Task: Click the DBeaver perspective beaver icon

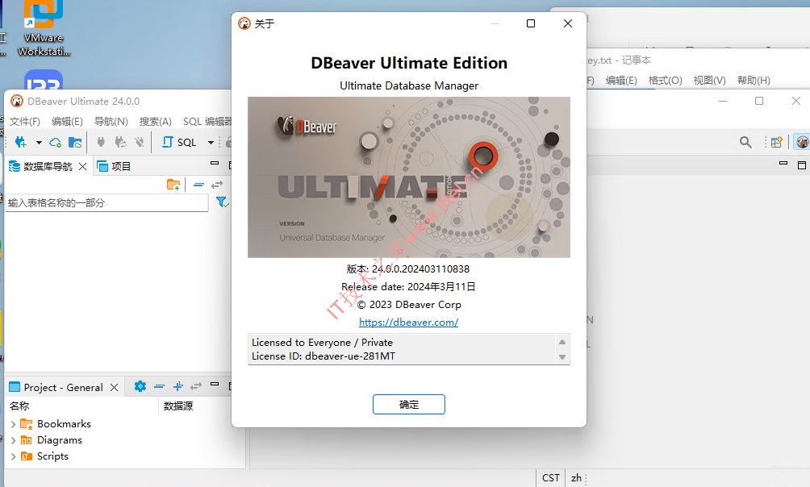Action: coord(802,142)
